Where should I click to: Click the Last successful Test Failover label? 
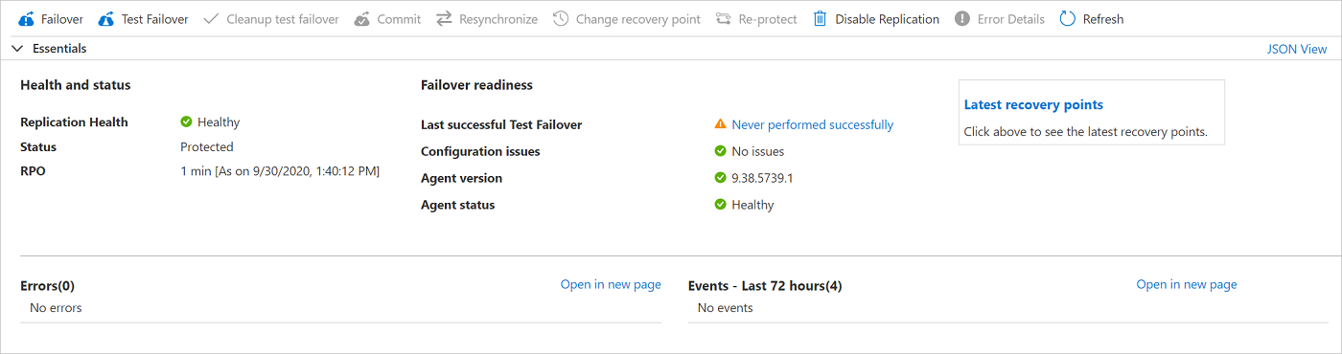pyautogui.click(x=501, y=124)
